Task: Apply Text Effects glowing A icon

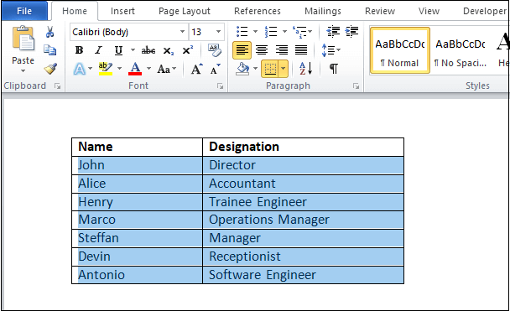Action: (x=80, y=69)
